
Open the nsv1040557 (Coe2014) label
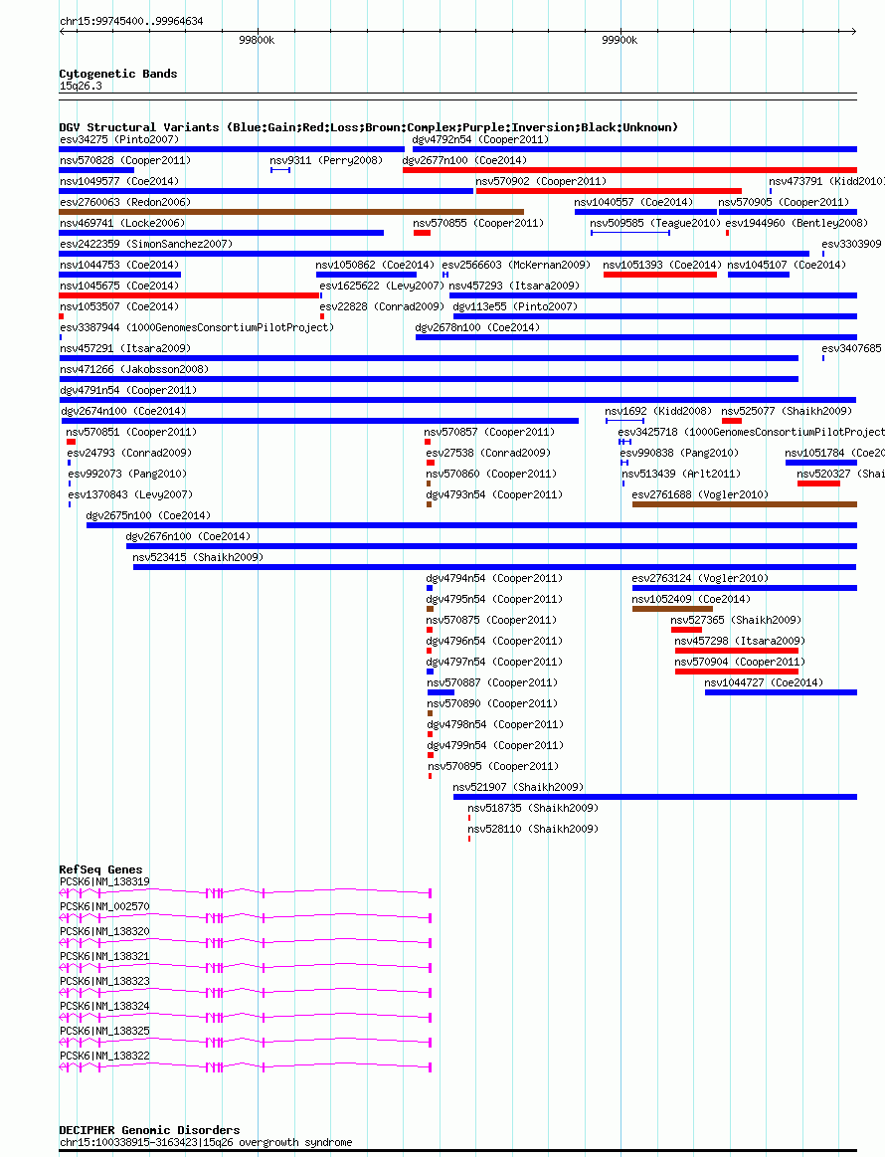click(633, 202)
